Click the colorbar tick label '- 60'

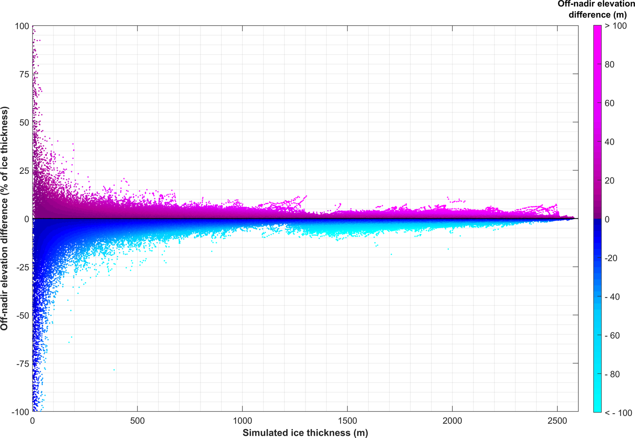pos(612,336)
